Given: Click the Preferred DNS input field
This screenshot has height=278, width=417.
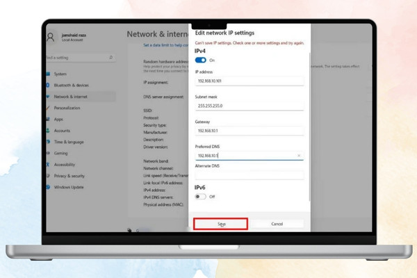Looking at the screenshot, I should (250, 156).
